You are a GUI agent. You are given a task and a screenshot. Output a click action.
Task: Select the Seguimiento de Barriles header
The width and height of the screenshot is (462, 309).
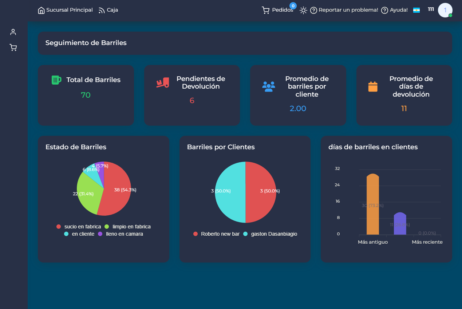(x=86, y=42)
